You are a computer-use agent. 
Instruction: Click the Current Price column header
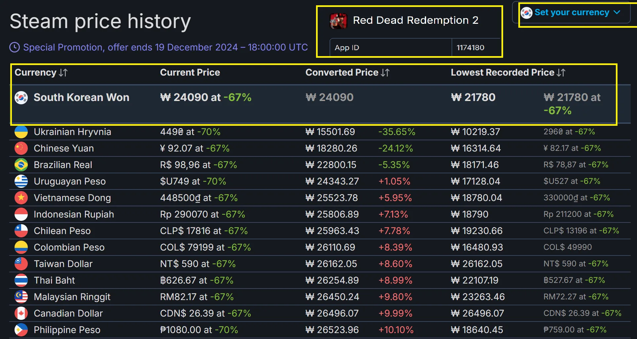point(190,73)
